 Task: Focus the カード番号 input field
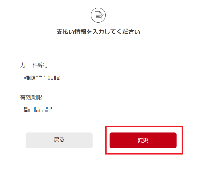98,78
